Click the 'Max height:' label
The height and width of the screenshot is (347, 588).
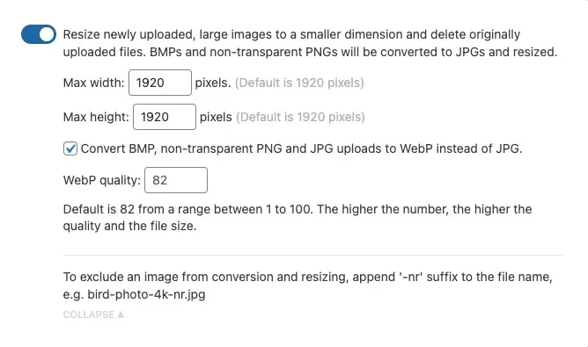pos(96,117)
